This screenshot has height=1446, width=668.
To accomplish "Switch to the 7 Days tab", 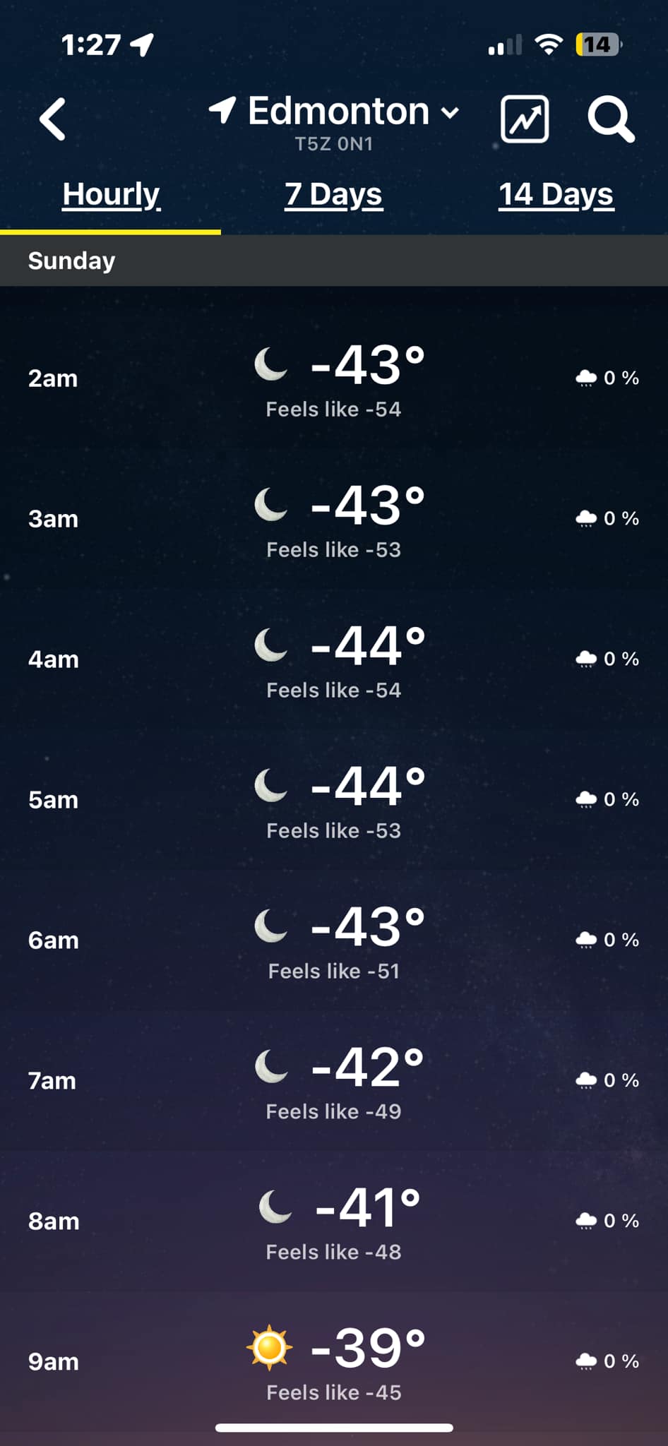I will [x=333, y=194].
